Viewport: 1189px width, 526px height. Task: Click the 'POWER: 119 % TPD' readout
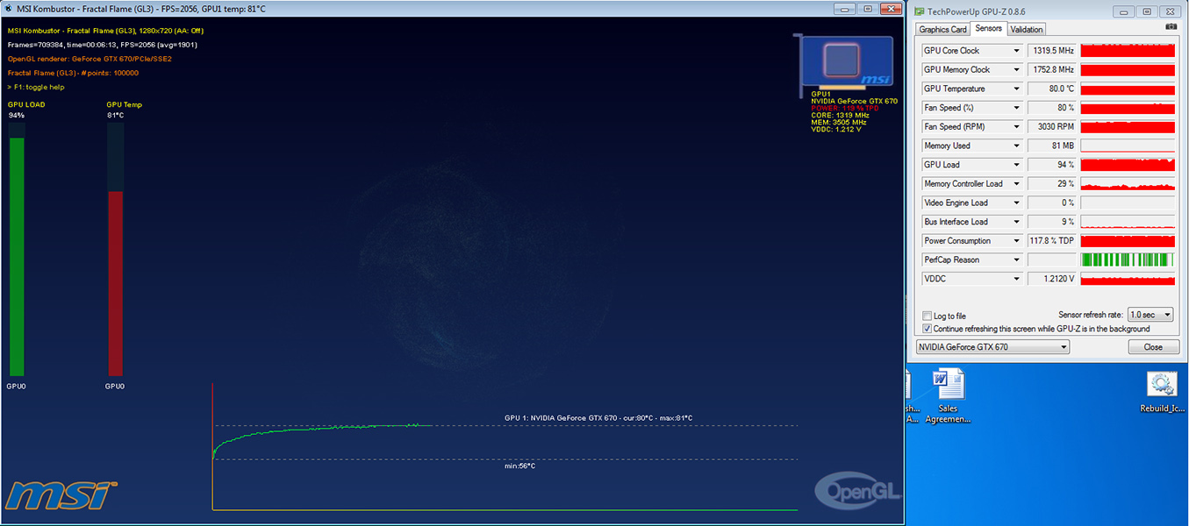tap(843, 108)
